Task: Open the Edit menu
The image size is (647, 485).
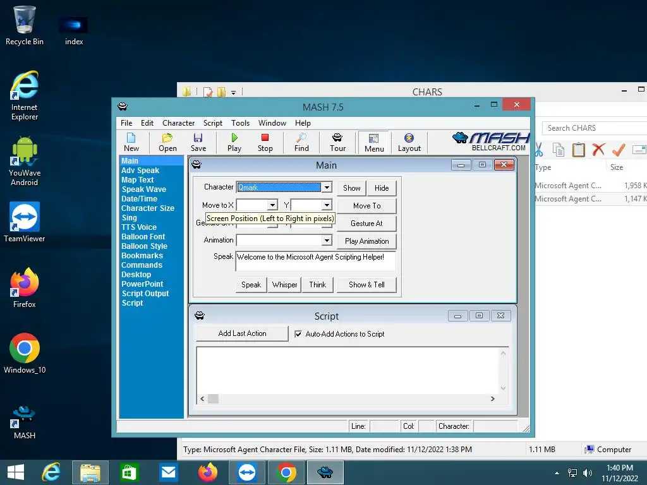Action: 147,123
